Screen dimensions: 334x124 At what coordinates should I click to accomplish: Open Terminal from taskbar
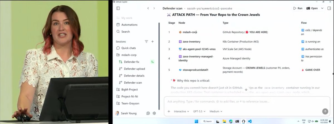[237, 121]
